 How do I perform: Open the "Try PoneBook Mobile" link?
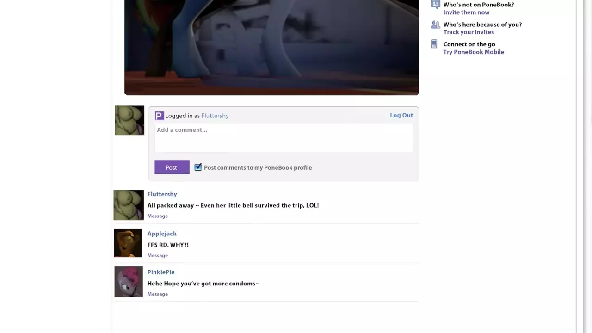(x=474, y=52)
